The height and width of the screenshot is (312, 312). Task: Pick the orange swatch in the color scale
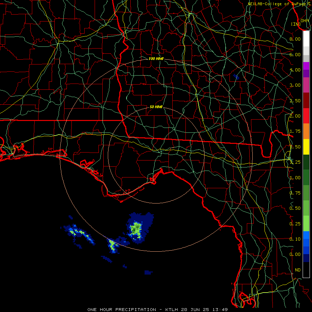point(306,131)
